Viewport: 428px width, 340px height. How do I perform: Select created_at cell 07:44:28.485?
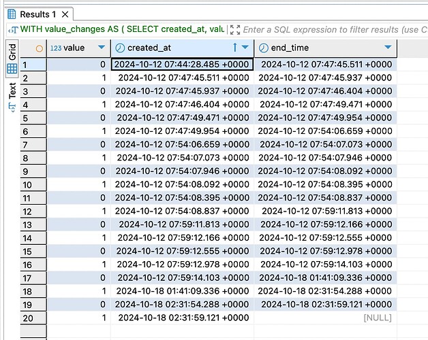tap(183, 65)
